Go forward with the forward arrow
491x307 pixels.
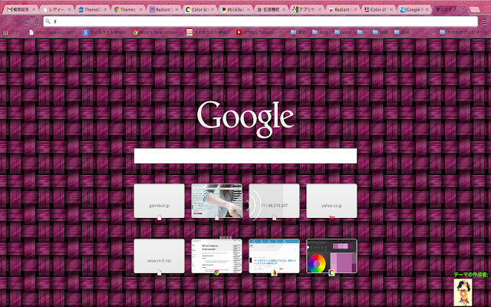[16, 21]
